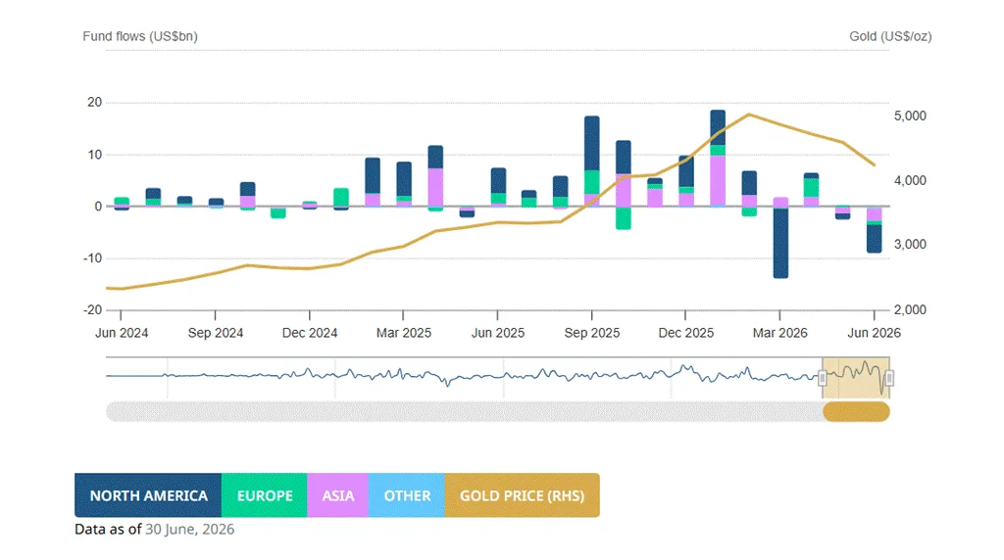The height and width of the screenshot is (560, 1004).
Task: Click the 20 left axis value
Action: pyautogui.click(x=95, y=102)
